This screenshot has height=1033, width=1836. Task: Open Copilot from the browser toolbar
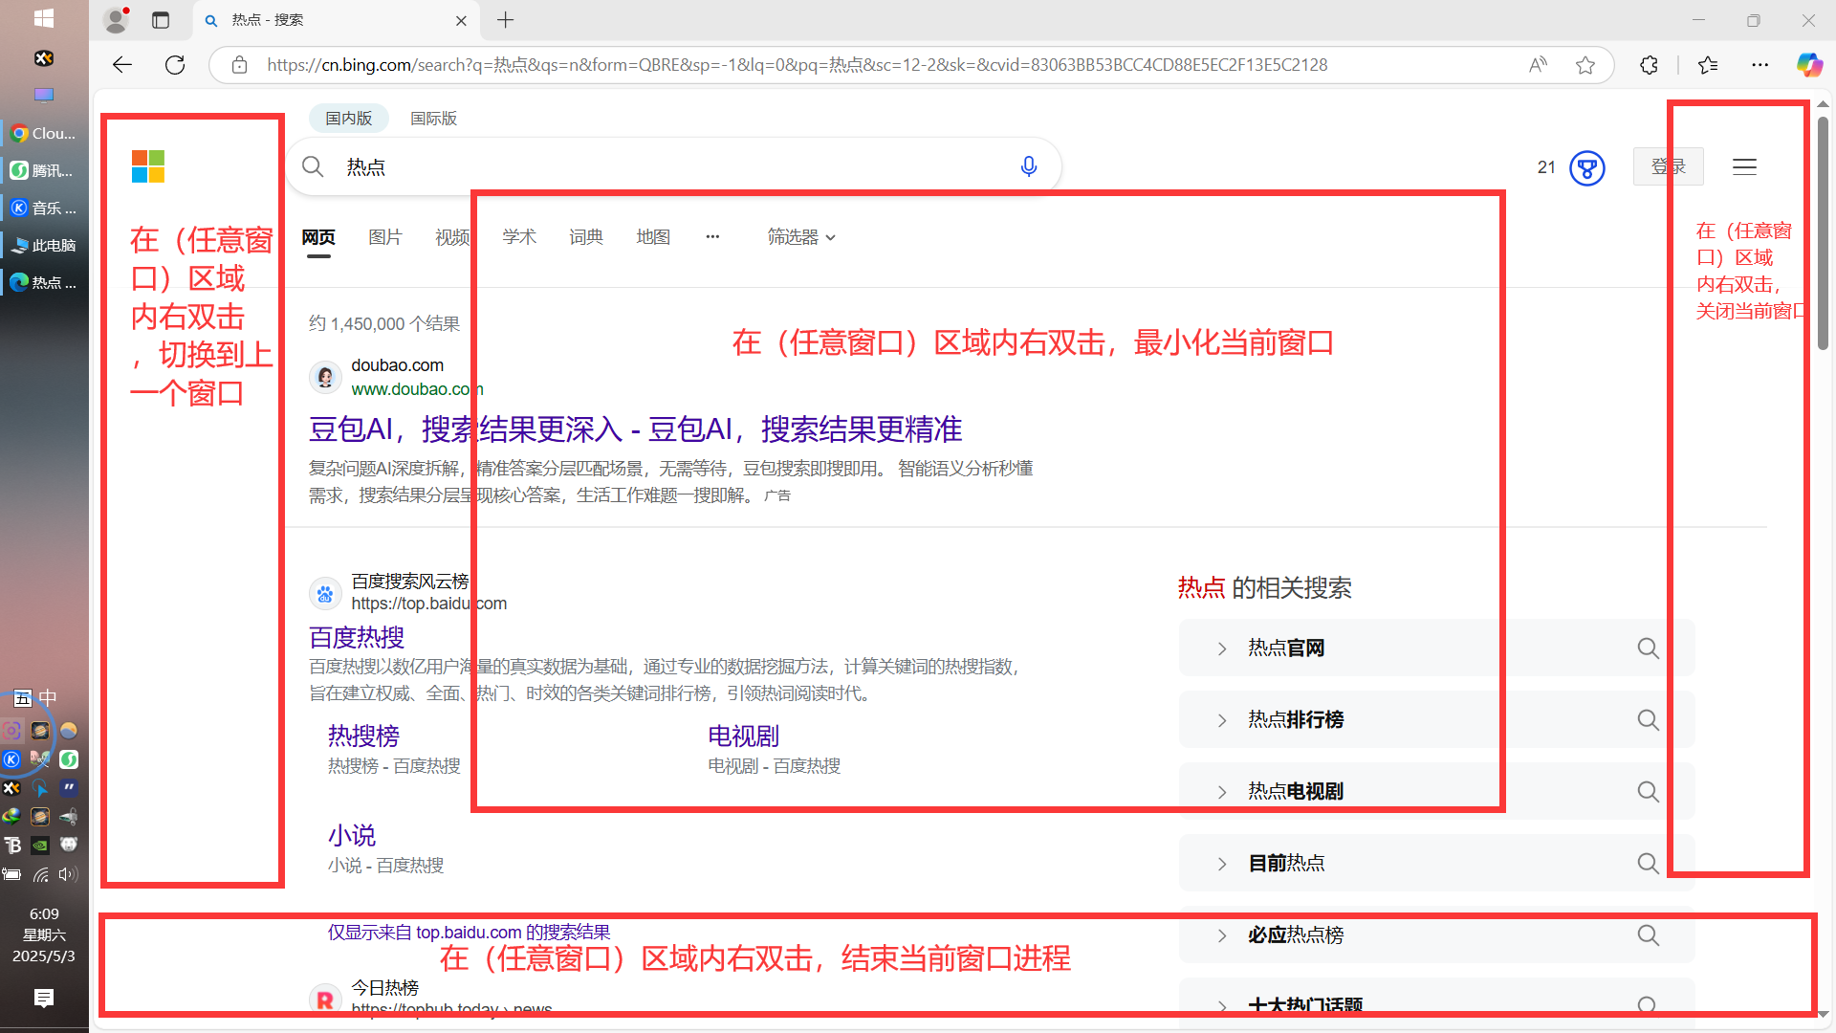[1808, 64]
